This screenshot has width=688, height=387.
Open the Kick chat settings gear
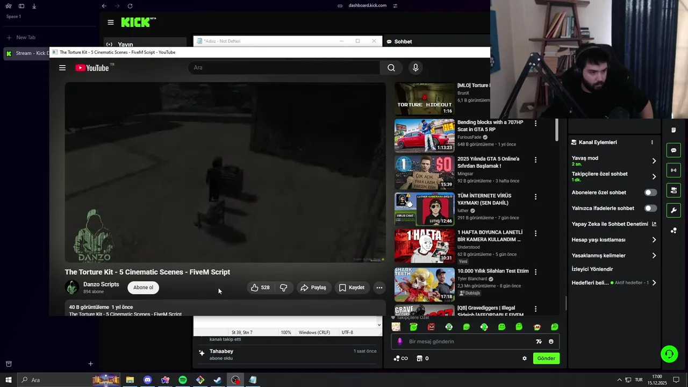525,359
